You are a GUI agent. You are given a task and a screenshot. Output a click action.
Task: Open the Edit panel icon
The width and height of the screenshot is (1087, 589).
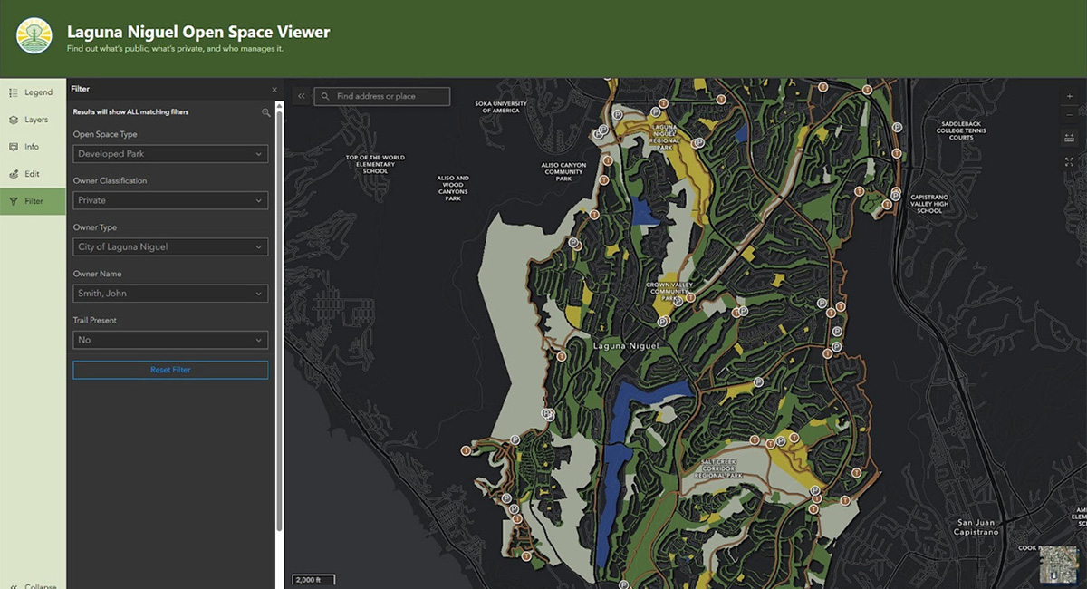[x=33, y=173]
